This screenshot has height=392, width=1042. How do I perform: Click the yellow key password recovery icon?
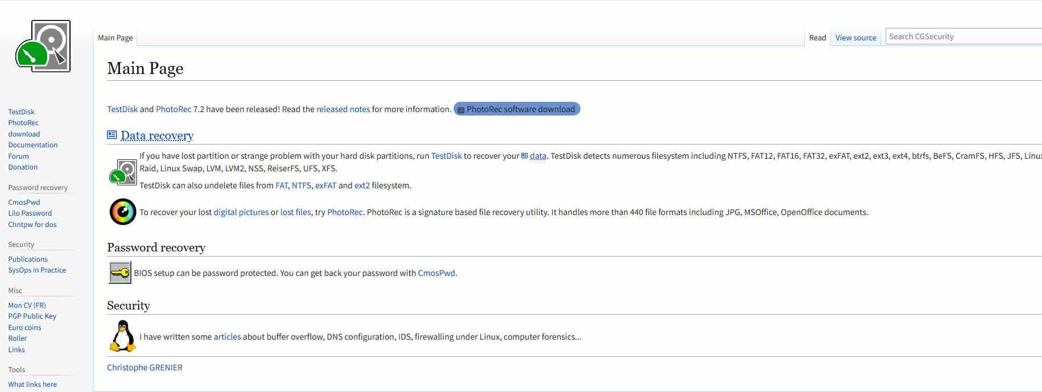[120, 273]
